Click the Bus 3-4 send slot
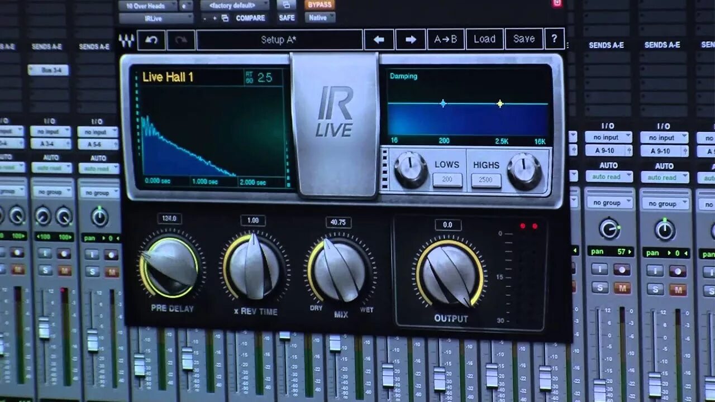 [x=49, y=70]
